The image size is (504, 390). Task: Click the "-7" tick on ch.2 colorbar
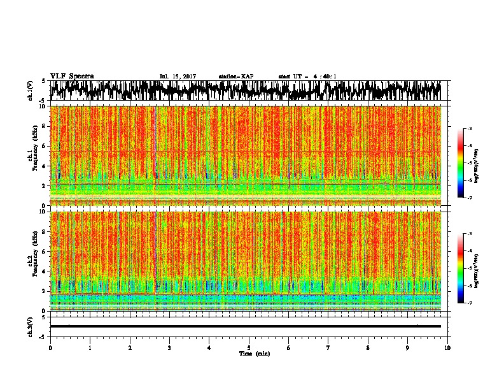469,303
